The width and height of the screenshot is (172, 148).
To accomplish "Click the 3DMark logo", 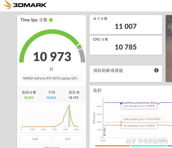I will pyautogui.click(x=25, y=5).
